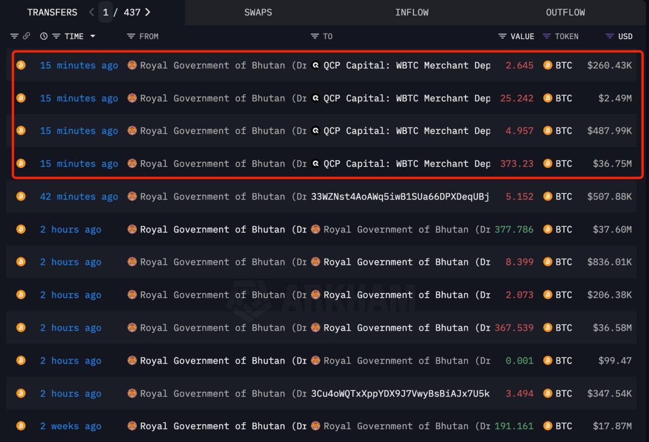Click the page number 1 input field
649x442 pixels.
pyautogui.click(x=105, y=12)
